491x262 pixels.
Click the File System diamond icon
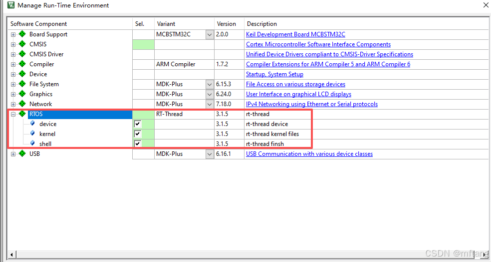click(x=22, y=84)
